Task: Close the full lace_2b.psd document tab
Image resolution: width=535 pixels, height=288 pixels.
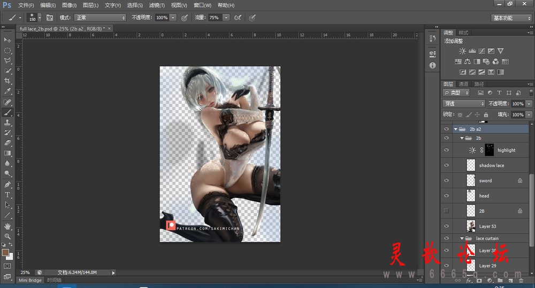Action: coord(109,29)
